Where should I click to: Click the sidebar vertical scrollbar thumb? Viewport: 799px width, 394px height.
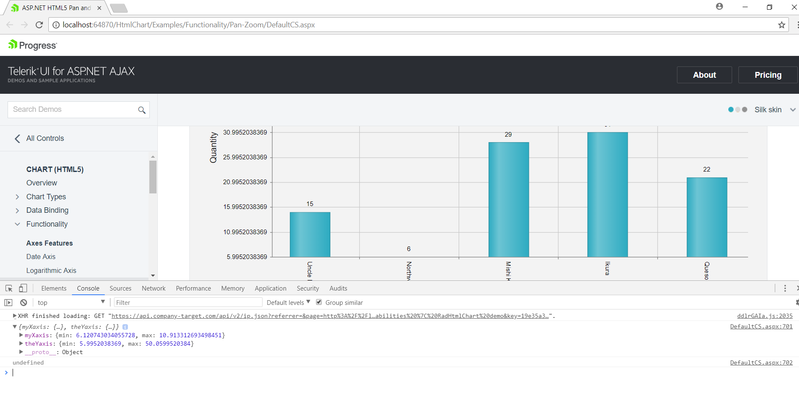[153, 177]
